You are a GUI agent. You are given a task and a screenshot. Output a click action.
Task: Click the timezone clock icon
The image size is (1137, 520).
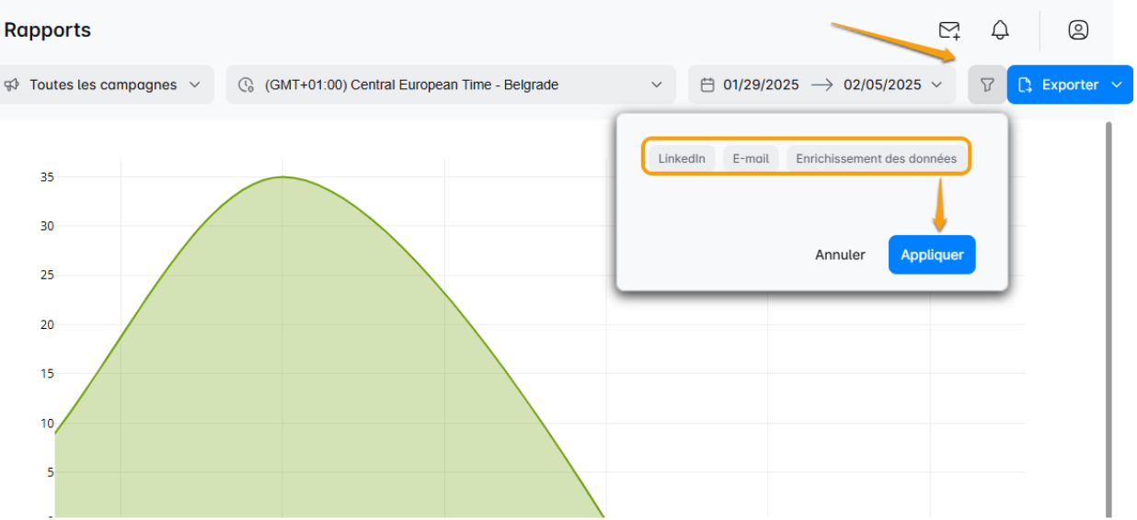click(x=246, y=85)
